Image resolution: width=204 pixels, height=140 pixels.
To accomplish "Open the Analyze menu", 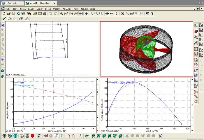I will (x=67, y=9).
